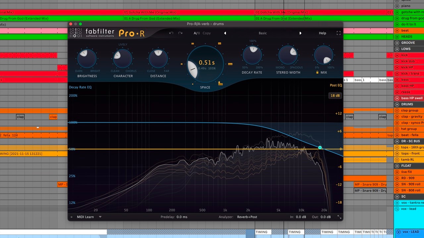Unfold the LOWS group track
The image size is (424, 238).
[397, 49]
